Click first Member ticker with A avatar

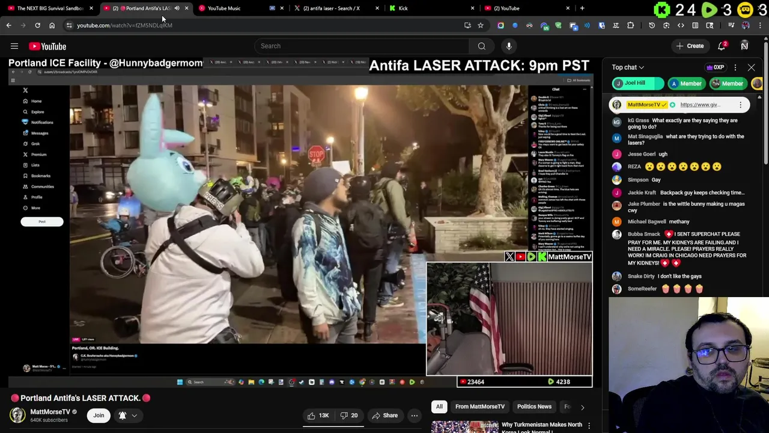685,84
